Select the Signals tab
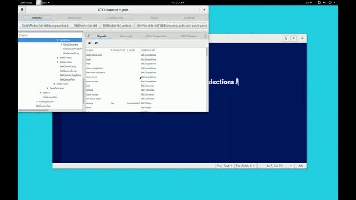Image resolution: width=356 pixels, height=200 pixels. pyautogui.click(x=101, y=36)
